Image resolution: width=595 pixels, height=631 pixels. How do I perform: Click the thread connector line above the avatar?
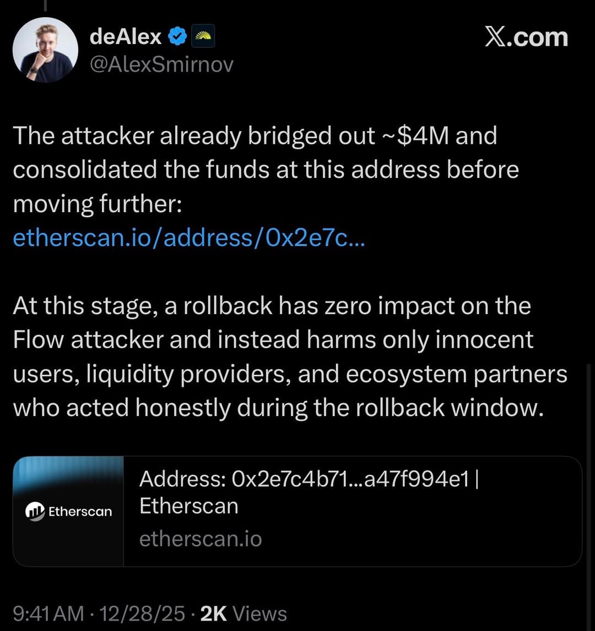coord(45,4)
